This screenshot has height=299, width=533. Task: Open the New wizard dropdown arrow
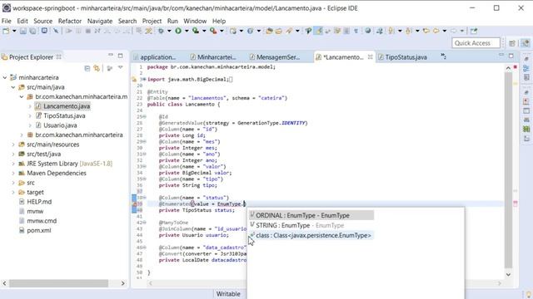pos(14,31)
